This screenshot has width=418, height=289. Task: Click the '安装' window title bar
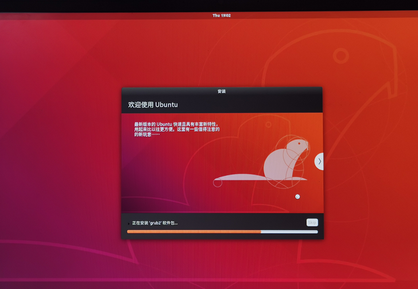222,91
